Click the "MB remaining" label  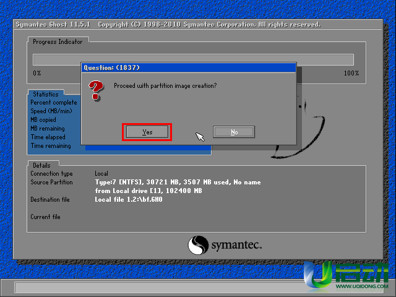point(48,129)
